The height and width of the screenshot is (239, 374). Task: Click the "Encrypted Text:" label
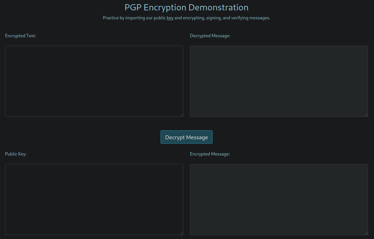[20, 36]
